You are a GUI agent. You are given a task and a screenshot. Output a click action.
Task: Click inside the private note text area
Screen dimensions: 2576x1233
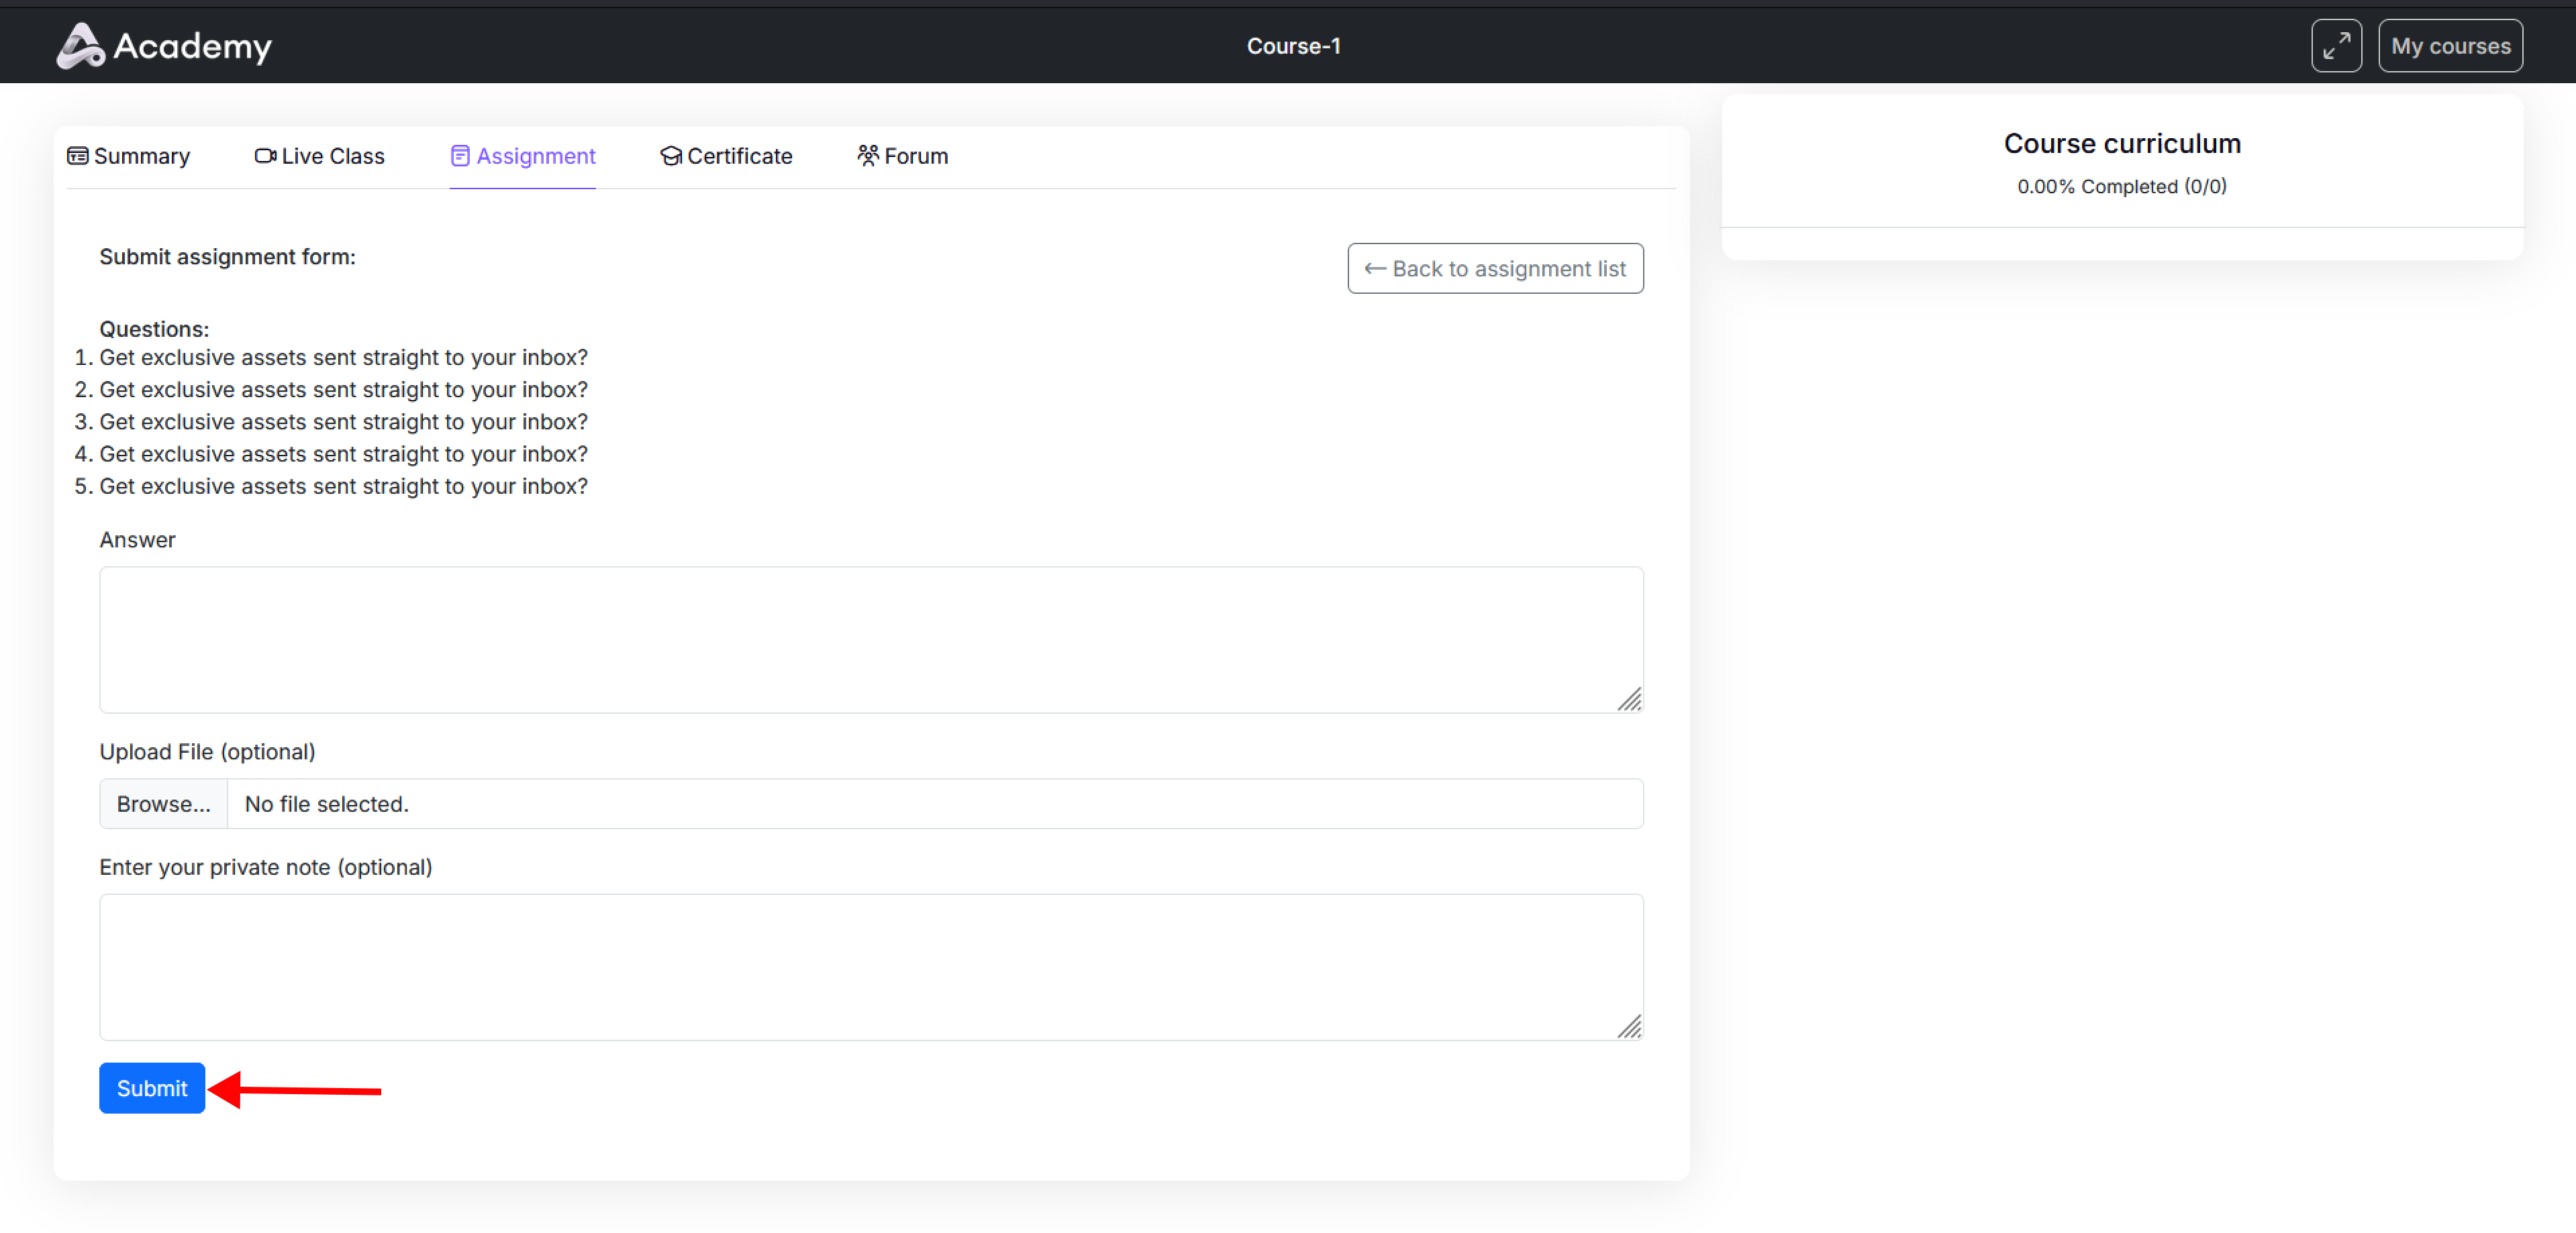pyautogui.click(x=870, y=966)
